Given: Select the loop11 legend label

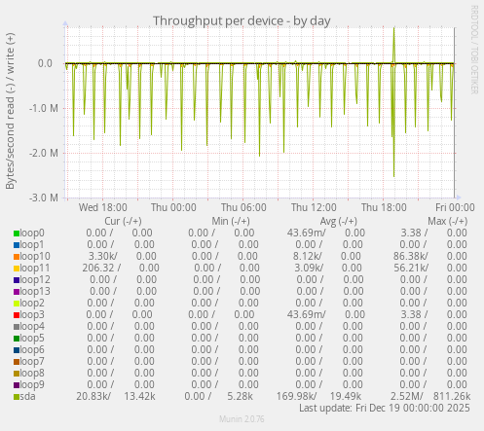Looking at the screenshot, I should coord(35,269).
